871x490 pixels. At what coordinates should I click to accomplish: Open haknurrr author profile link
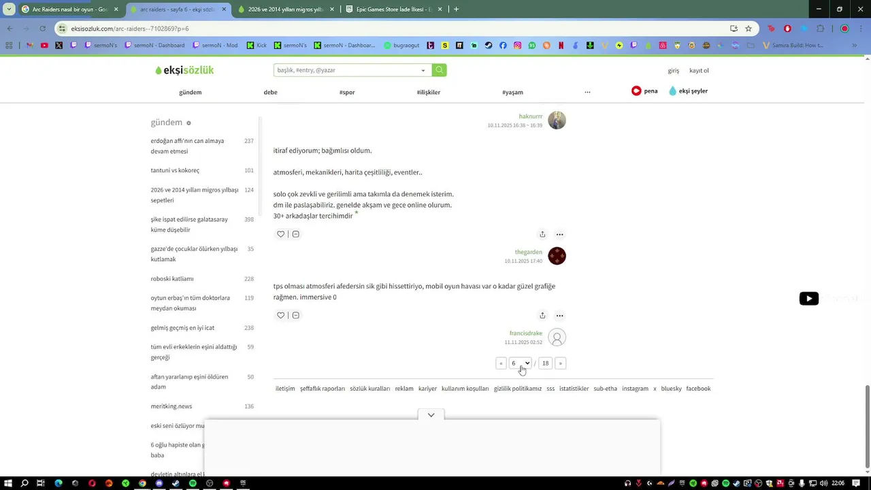point(530,116)
